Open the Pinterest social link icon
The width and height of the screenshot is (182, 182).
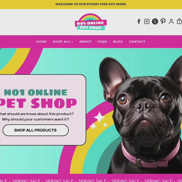coord(163,22)
